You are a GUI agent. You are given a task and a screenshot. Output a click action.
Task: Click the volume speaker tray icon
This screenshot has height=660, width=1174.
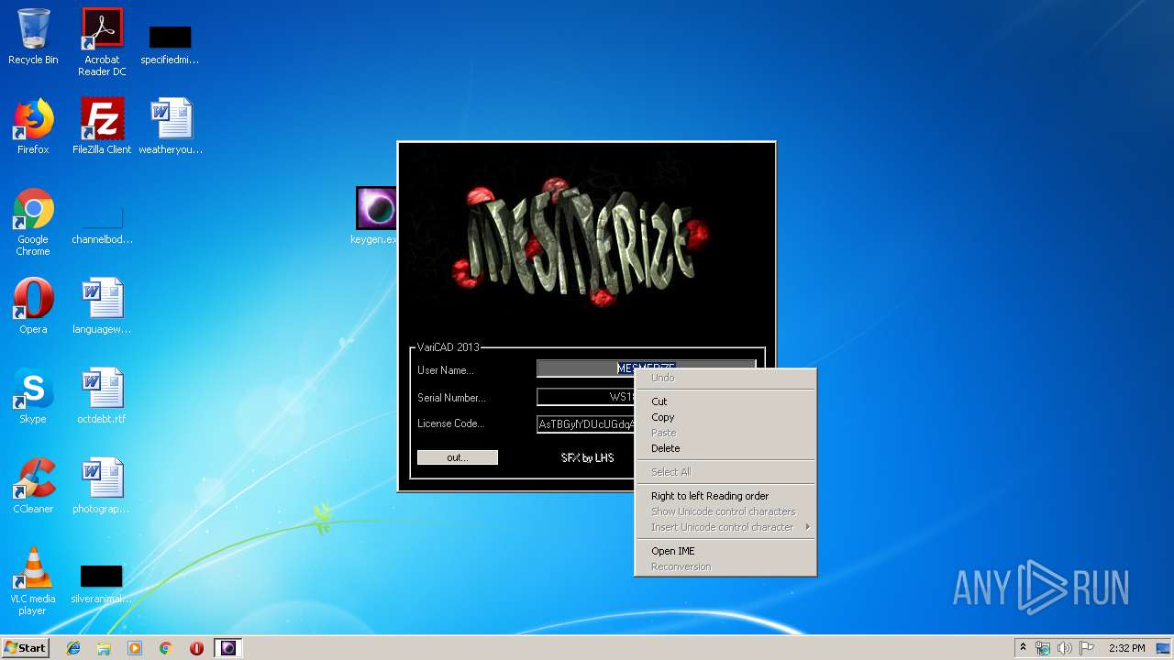[x=1065, y=648]
